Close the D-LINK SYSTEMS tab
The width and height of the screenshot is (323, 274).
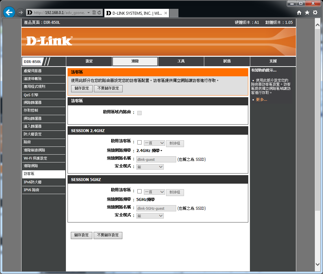point(166,13)
